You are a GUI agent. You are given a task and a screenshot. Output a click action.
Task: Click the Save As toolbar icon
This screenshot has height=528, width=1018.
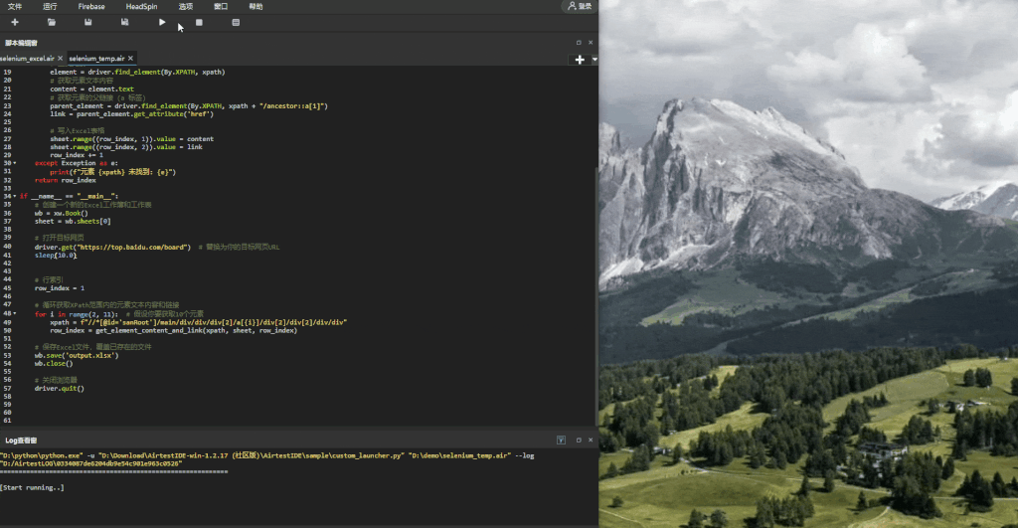(124, 22)
